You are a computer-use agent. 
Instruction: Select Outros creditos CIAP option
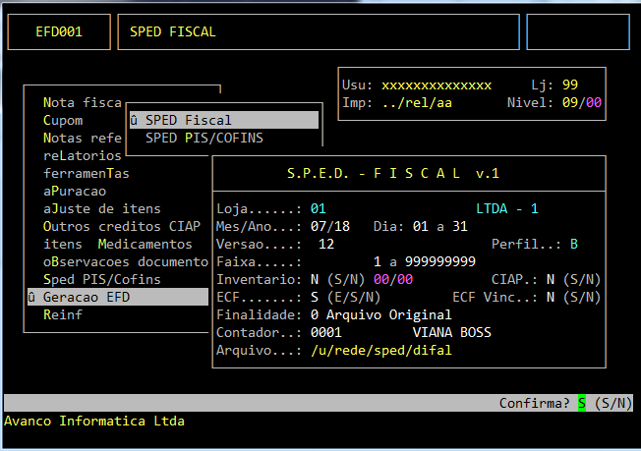click(109, 226)
